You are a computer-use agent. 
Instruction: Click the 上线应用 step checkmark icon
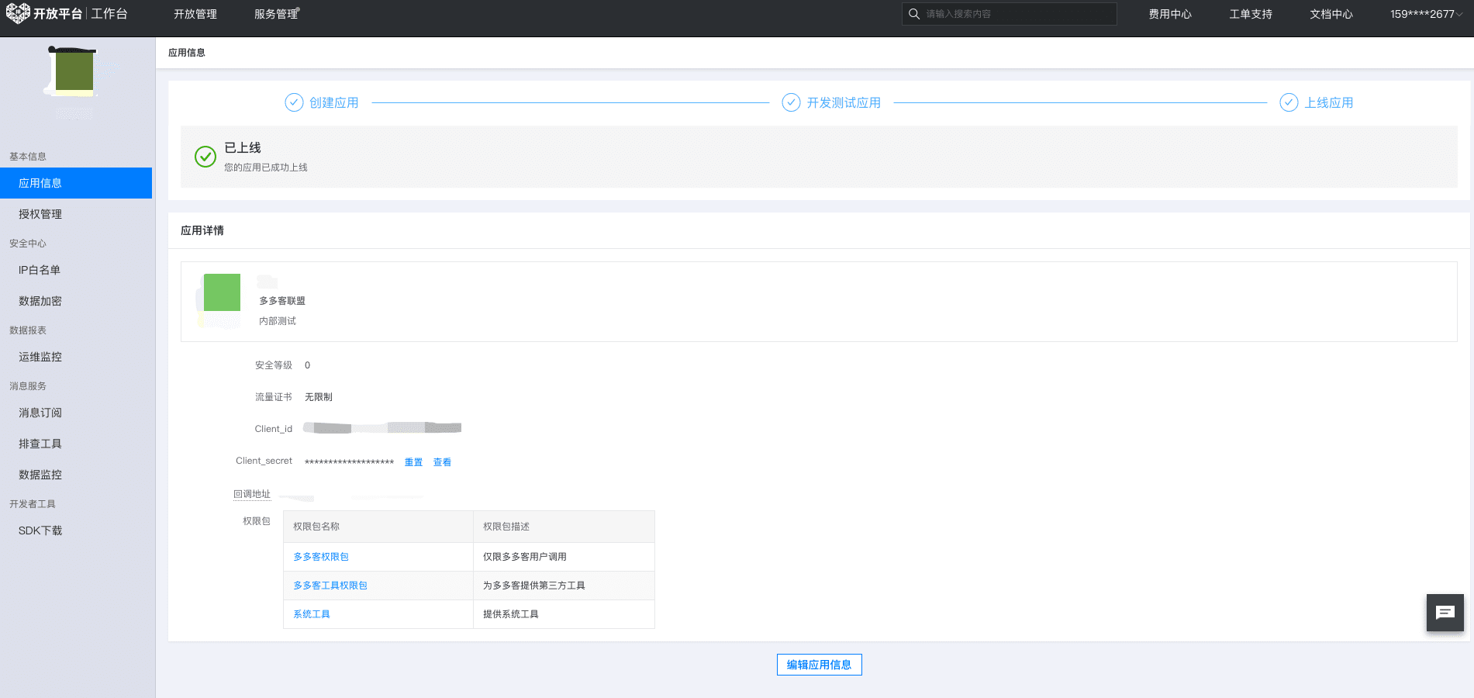1289,102
